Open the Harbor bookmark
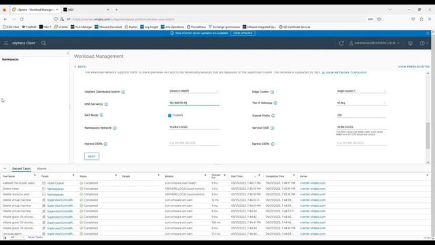 pyautogui.click(x=131, y=27)
